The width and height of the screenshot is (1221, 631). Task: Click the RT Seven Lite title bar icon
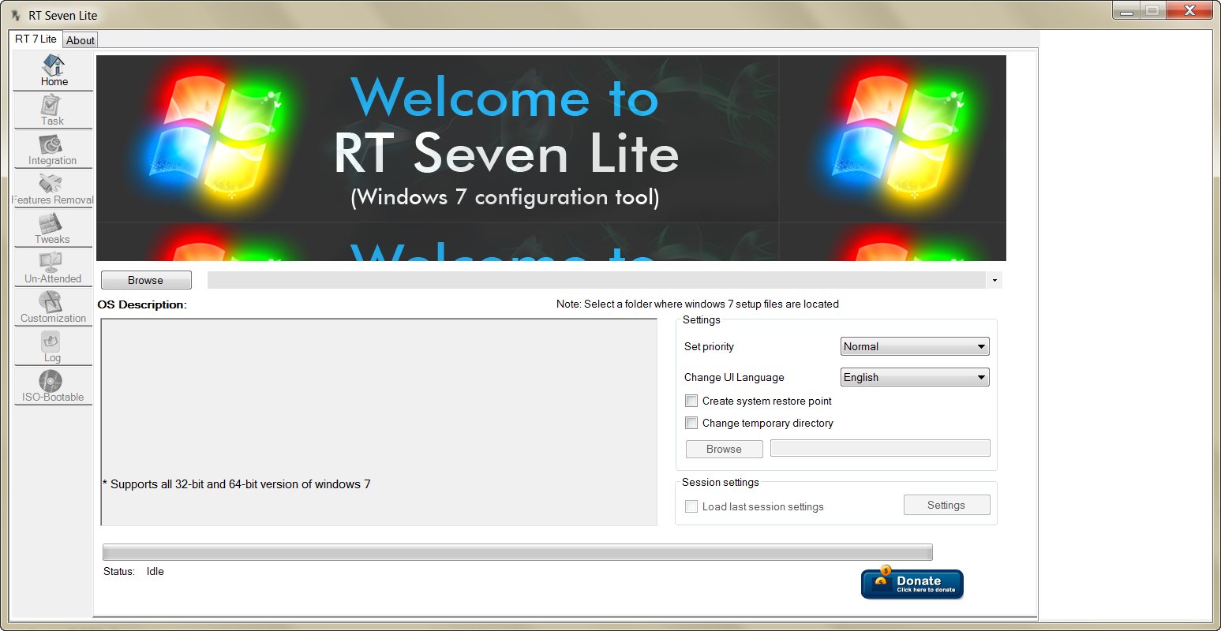point(15,15)
